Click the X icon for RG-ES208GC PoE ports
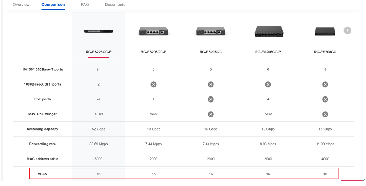 (x=325, y=99)
